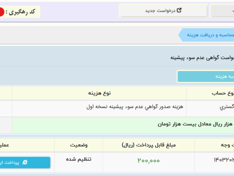Select the تنظیم شده status cell
Viewport: 234px width, 176px height.
(79, 159)
